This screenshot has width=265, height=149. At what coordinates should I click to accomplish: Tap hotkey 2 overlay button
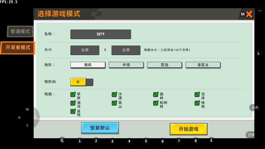coord(96,141)
